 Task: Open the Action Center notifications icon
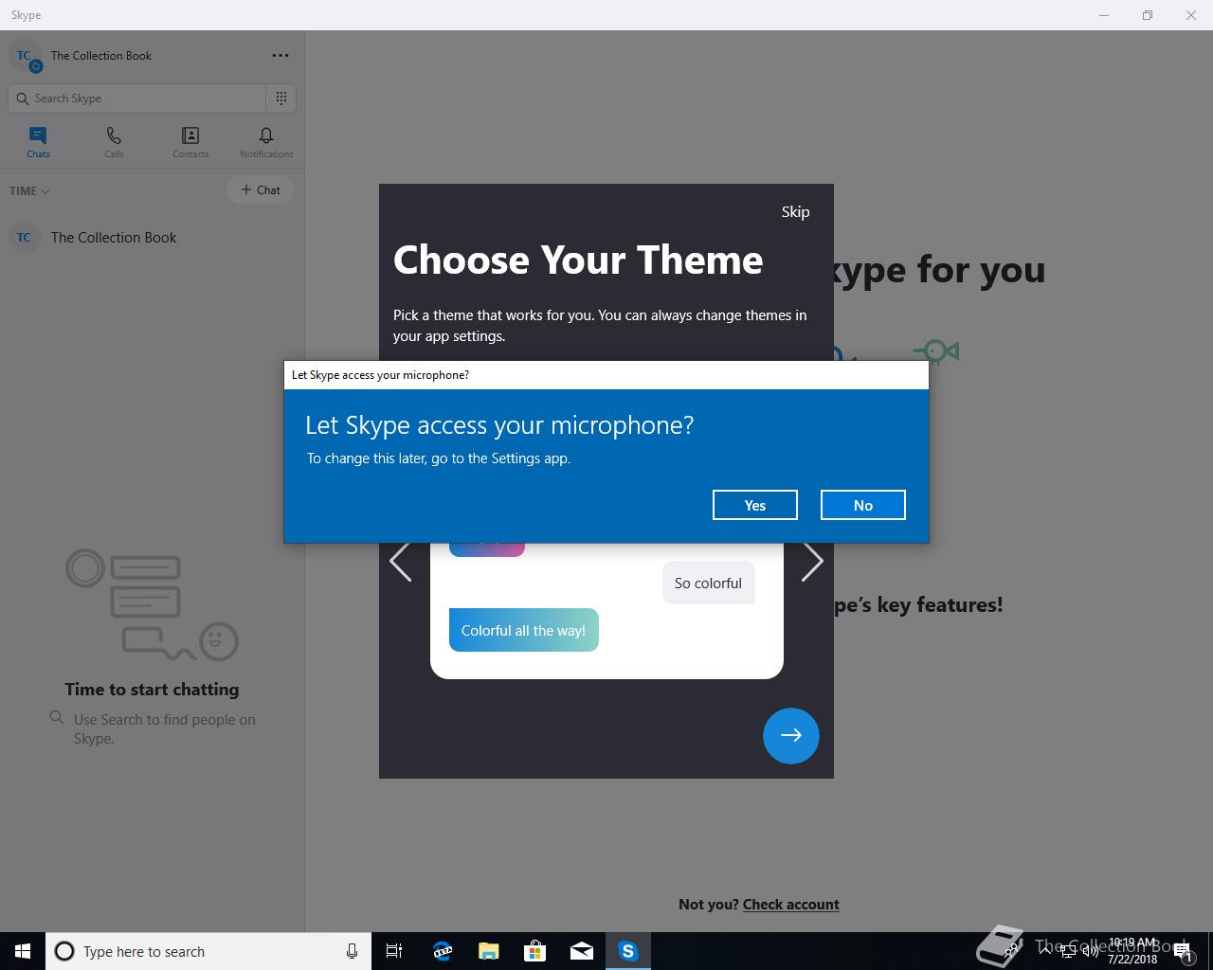(1184, 951)
